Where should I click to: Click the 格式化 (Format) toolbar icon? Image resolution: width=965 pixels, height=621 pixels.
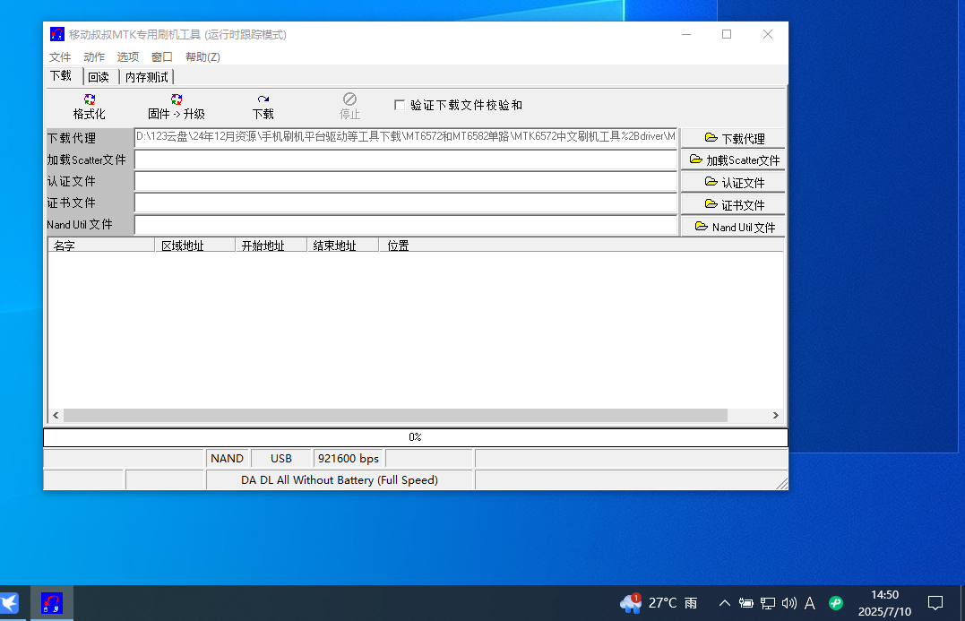pyautogui.click(x=90, y=107)
